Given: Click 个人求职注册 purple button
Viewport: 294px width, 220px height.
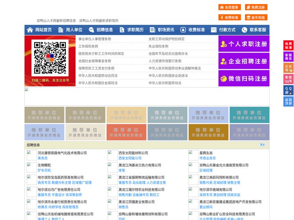Looking at the screenshot, I should tap(244, 44).
